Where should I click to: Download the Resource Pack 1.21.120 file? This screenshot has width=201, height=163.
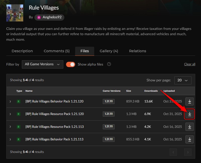pos(189,114)
